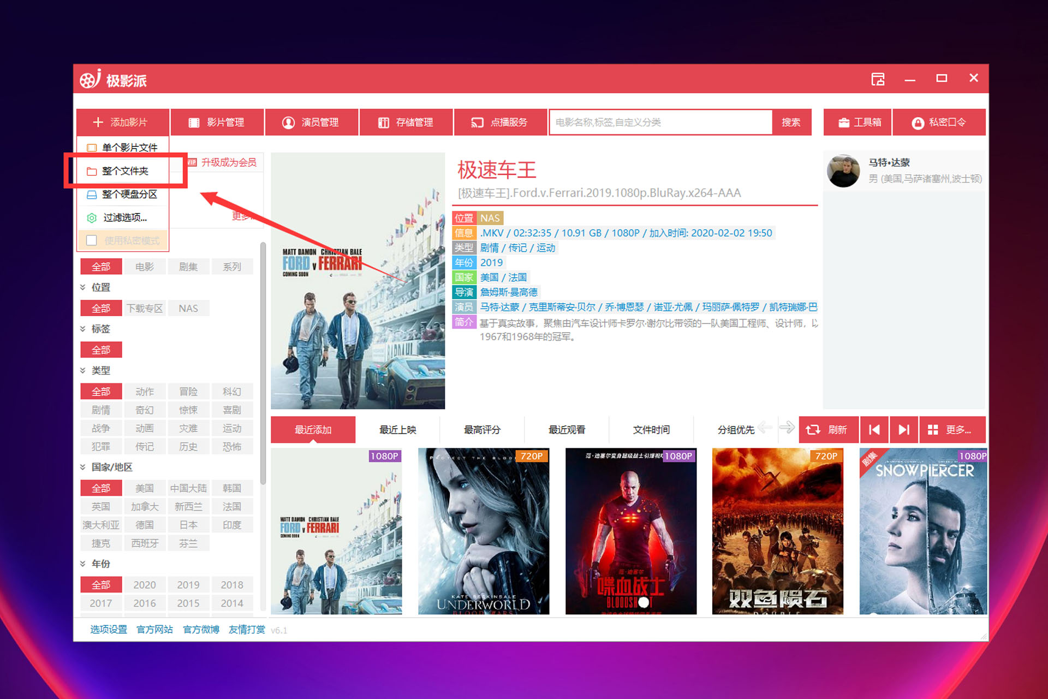Viewport: 1048px width, 699px height.
Task: Switch to Highest Rated (最高评分) tab
Action: [x=482, y=430]
